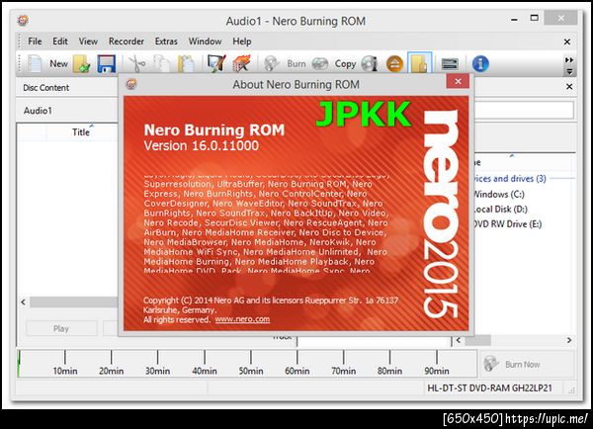Click the orange Eject drive icon

[x=394, y=63]
